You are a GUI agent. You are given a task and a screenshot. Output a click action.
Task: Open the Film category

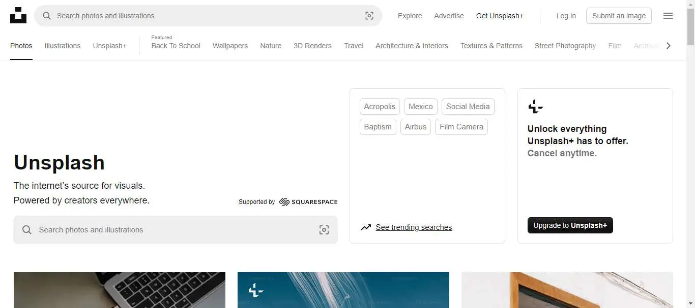[x=615, y=46]
